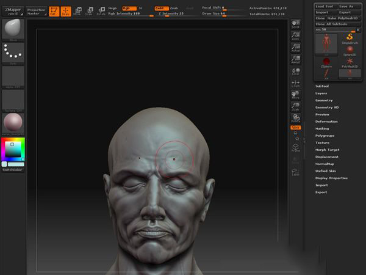Screen dimensions: 366x275
Task: Expand the Morph Target subpalette
Action: tap(327, 150)
